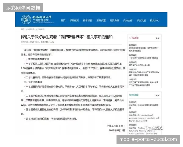Click the 2018年6月11日 date at article end
The height and width of the screenshot is (147, 183).
pos(117,130)
